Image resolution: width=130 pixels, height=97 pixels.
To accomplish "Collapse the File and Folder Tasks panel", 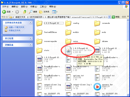I will 30,23.
